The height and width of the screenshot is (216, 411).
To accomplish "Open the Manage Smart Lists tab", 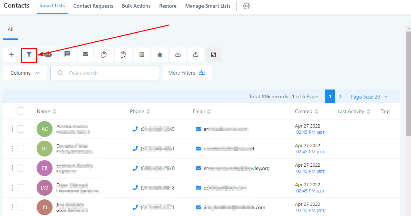I will [208, 6].
